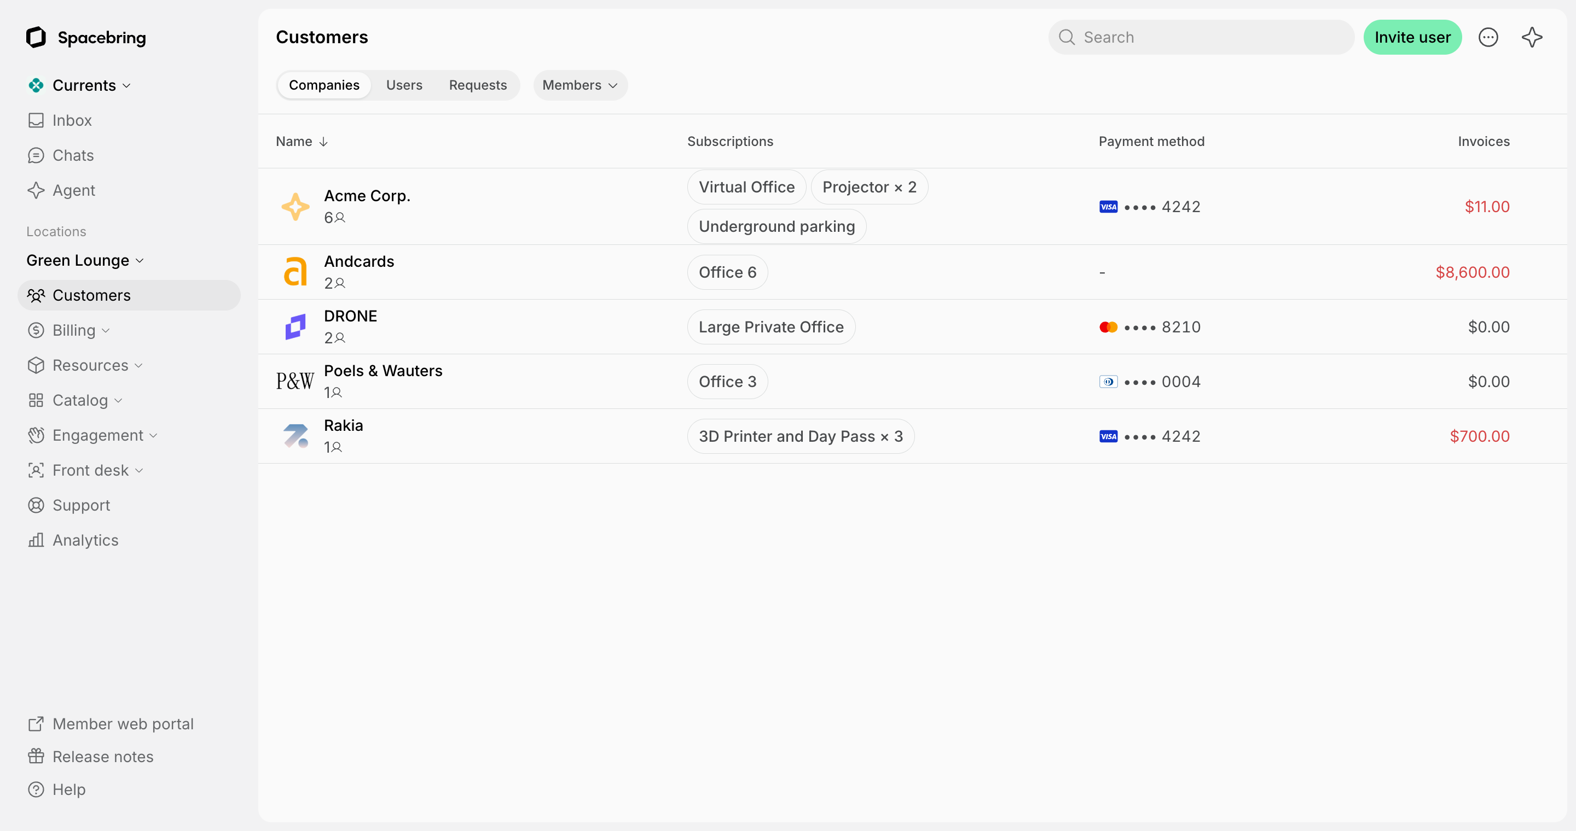
Task: Open Release notes
Action: point(90,757)
